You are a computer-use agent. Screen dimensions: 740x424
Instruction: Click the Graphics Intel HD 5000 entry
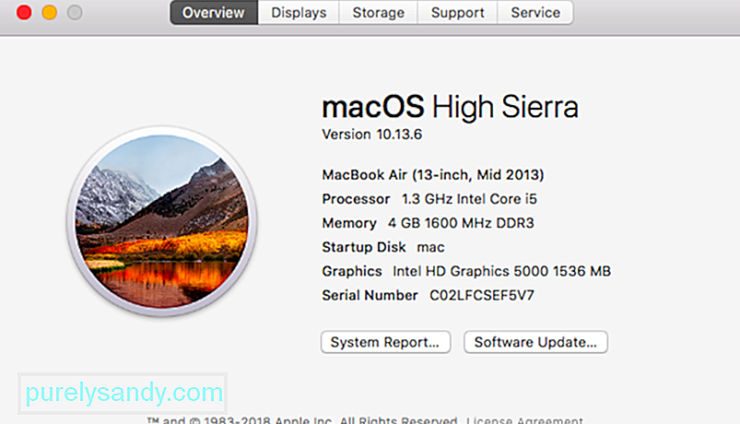pyautogui.click(x=466, y=272)
